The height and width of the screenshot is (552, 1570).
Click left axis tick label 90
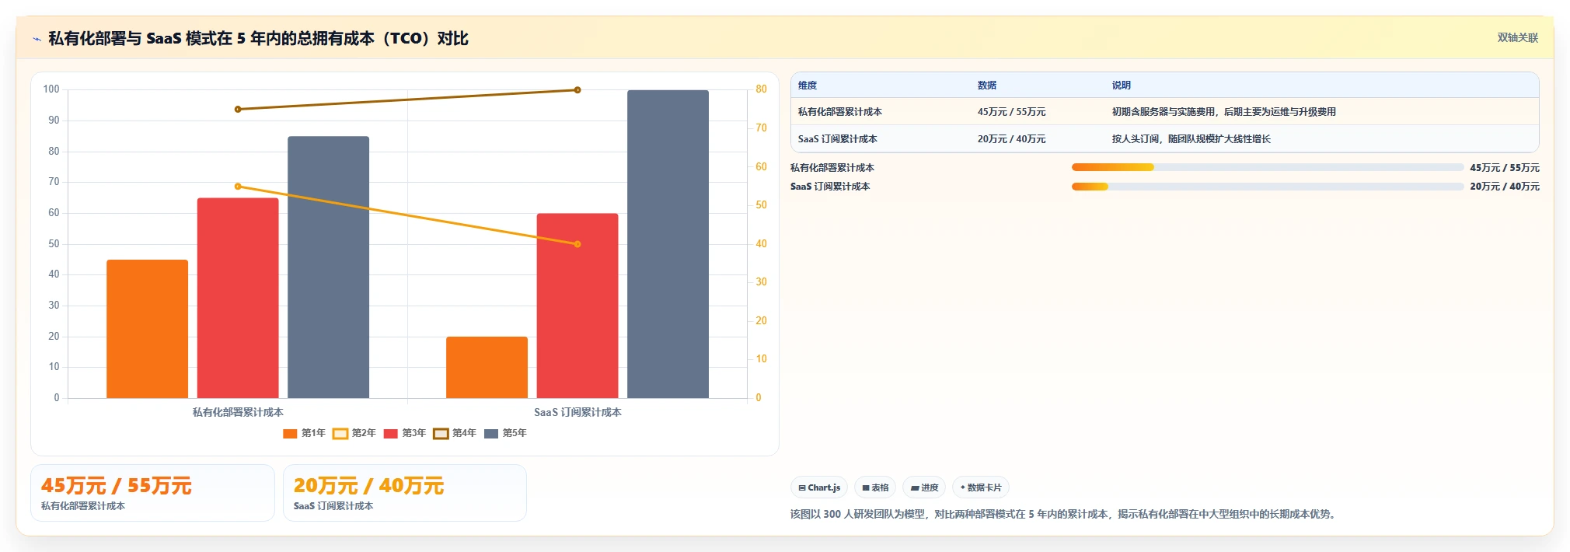pyautogui.click(x=54, y=121)
